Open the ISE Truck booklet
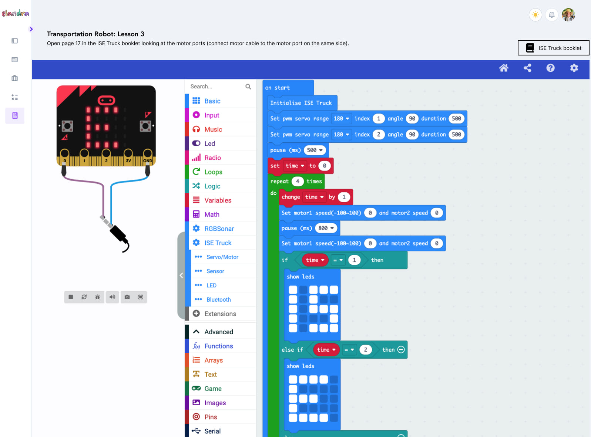Screen dimensions: 591x437 (x=553, y=48)
